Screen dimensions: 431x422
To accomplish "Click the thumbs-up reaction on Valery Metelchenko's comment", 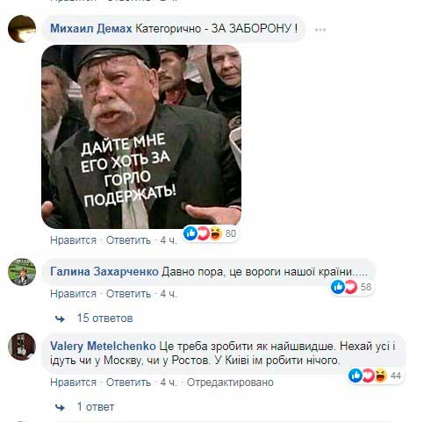I will tap(356, 376).
